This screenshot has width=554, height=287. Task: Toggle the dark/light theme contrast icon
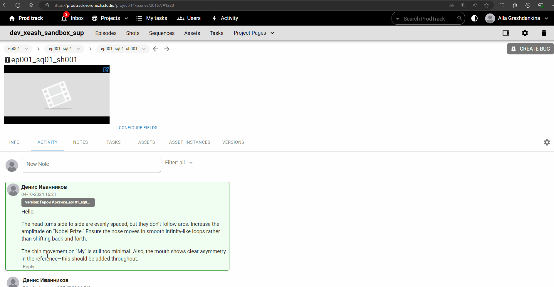[474, 18]
